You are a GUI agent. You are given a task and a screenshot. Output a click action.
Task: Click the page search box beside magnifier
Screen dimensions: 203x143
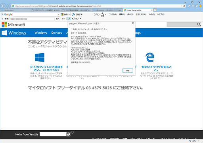[x=182, y=24]
